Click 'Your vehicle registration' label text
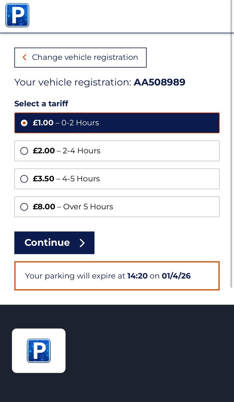Viewport: 234px width, 402px height. pos(73,82)
